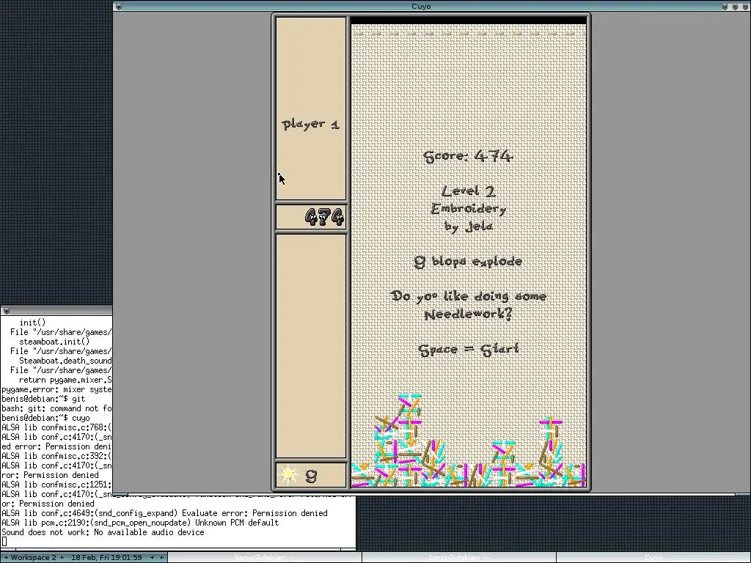Click the Cuyo title bar text
The image size is (751, 563).
[421, 6]
